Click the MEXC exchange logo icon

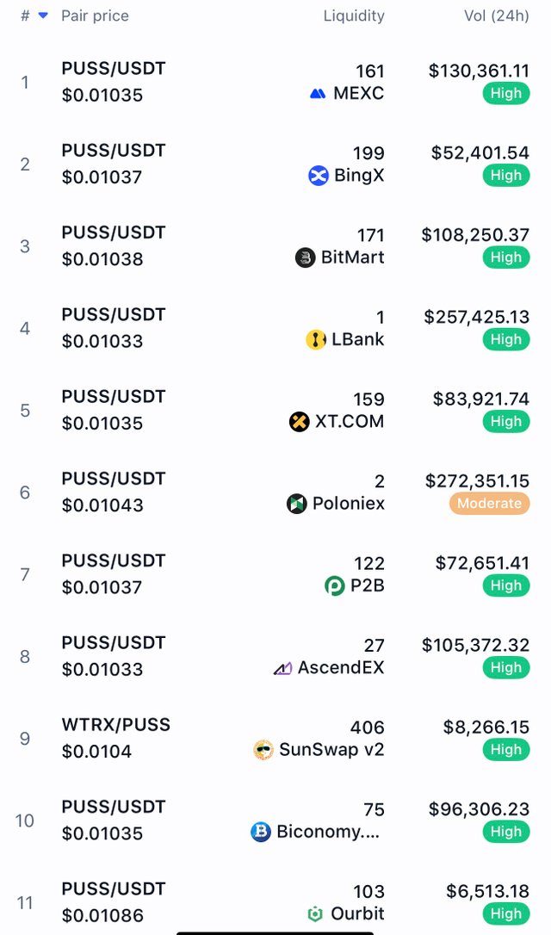[318, 94]
